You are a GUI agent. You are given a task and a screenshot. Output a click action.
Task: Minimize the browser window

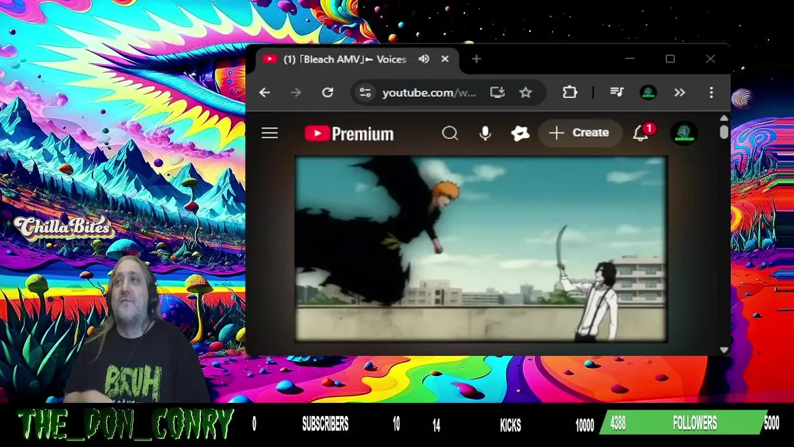630,59
